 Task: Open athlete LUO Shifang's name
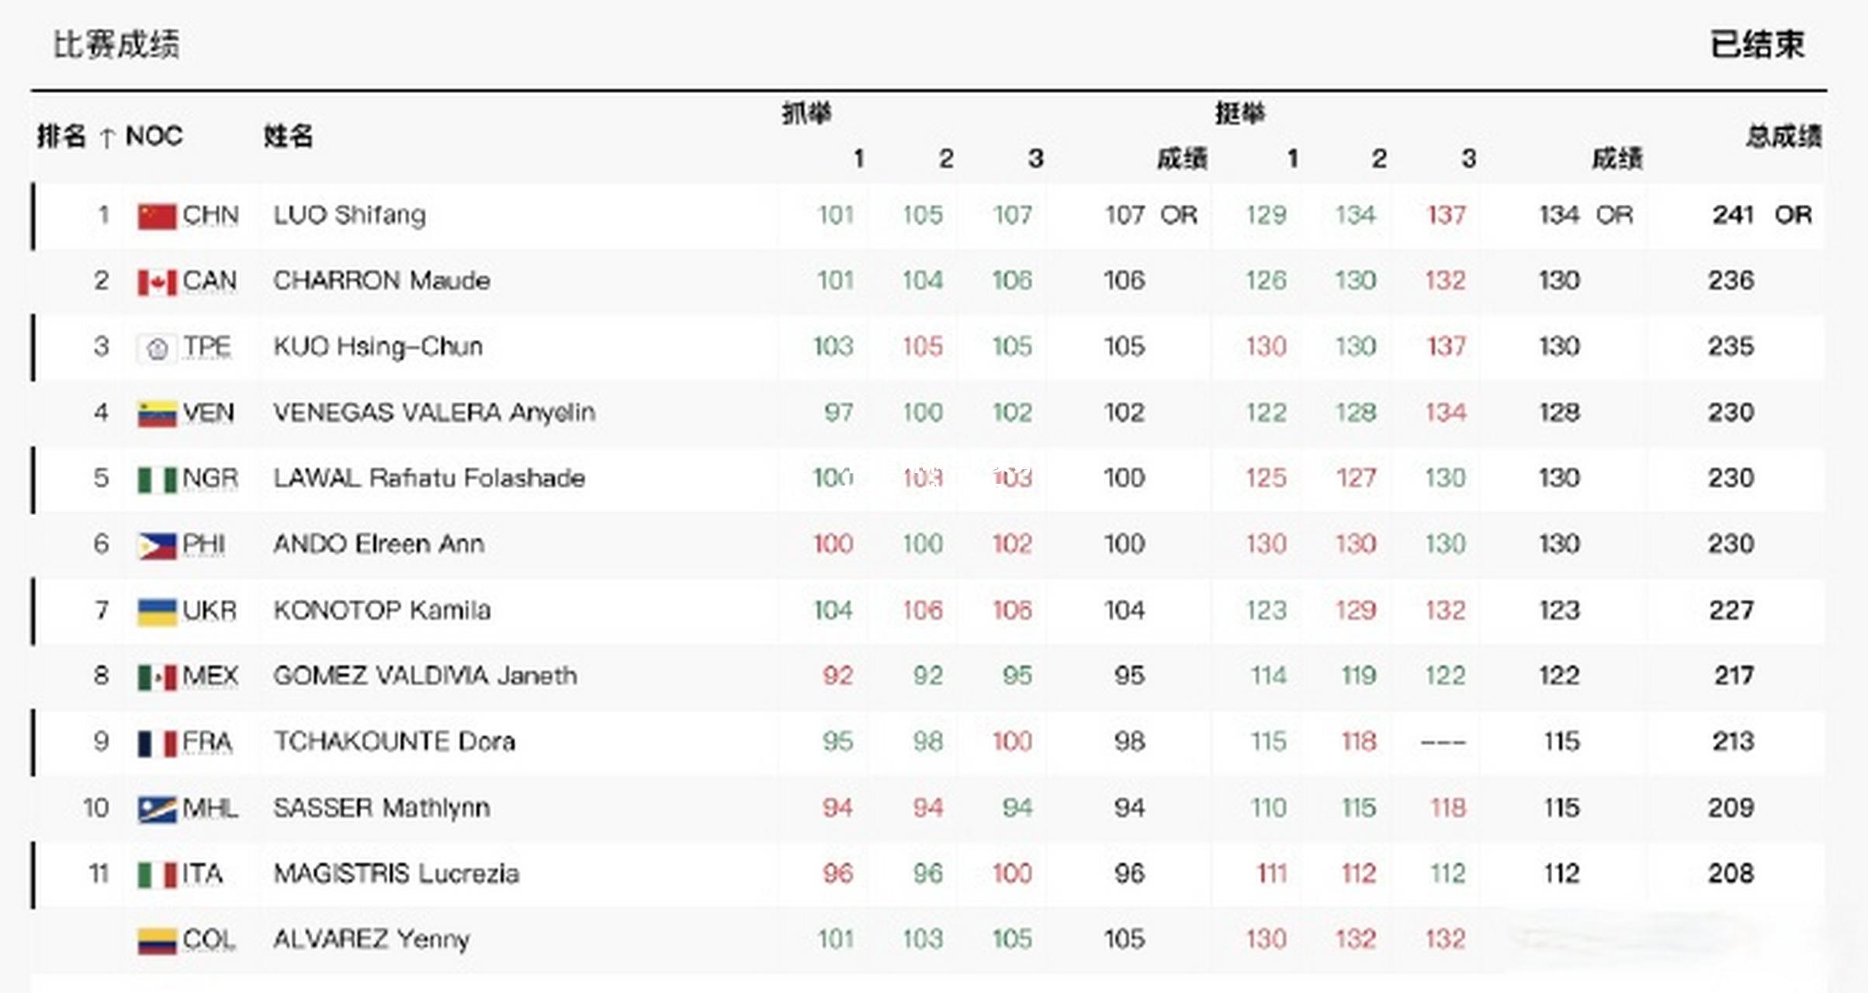[x=349, y=215]
